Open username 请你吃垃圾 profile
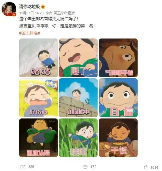Viewport: 162px width, 171px height. click(30, 7)
